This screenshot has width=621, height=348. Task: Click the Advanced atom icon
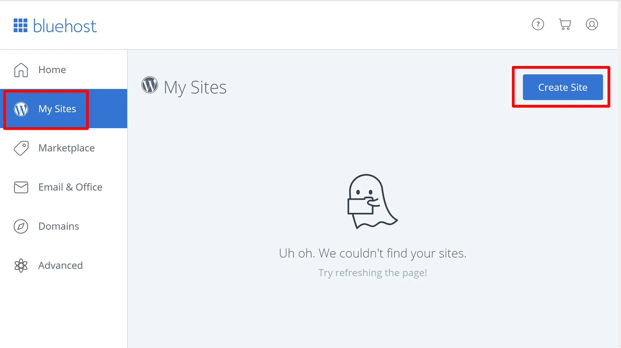click(x=21, y=265)
